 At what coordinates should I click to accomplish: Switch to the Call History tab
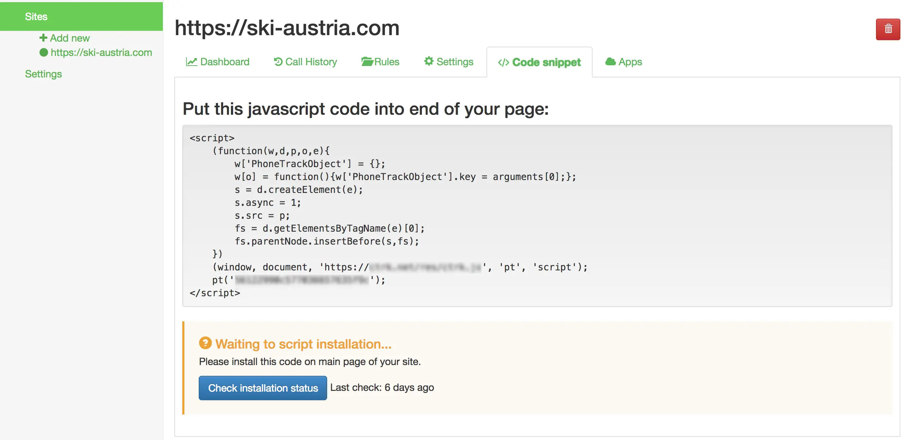click(305, 62)
